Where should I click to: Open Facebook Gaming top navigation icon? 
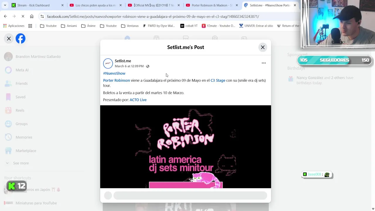tap(244, 38)
